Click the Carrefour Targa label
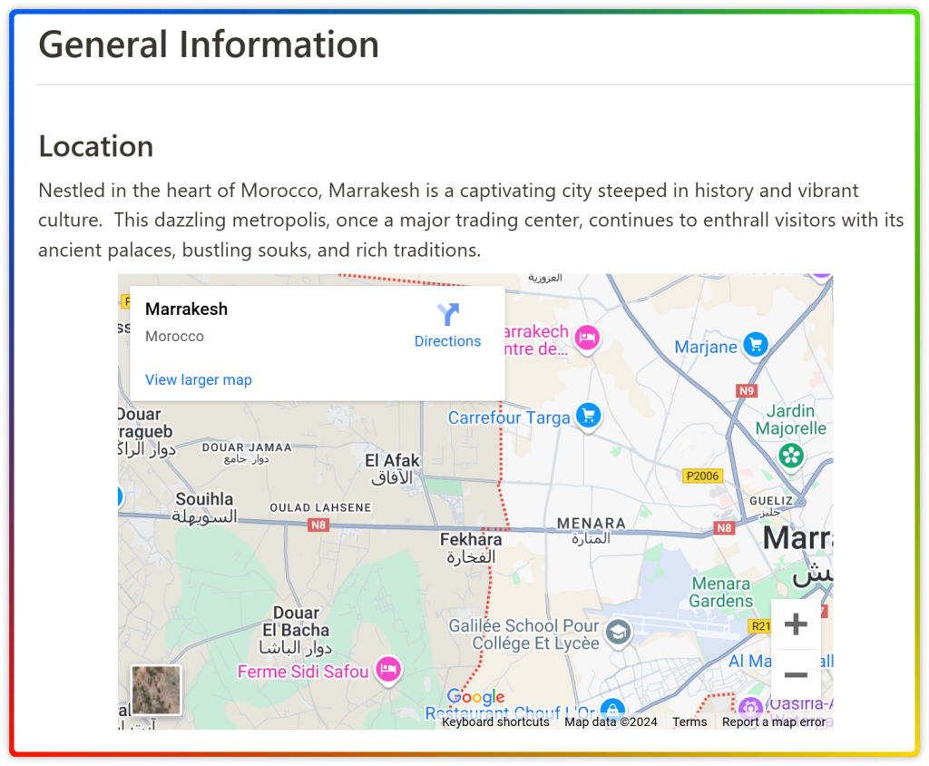This screenshot has width=929, height=766. [508, 418]
